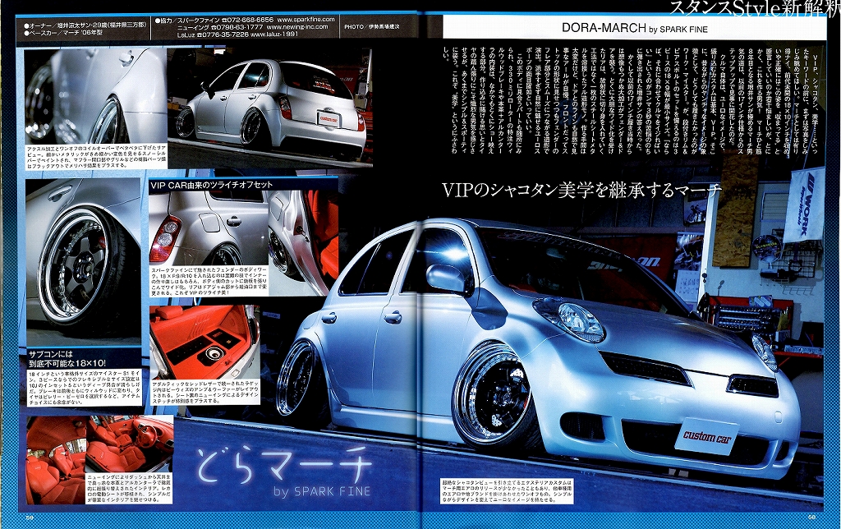The height and width of the screenshot is (529, 841).
Task: Open the red dashboard and steering wheel photo
Action: tap(130, 444)
